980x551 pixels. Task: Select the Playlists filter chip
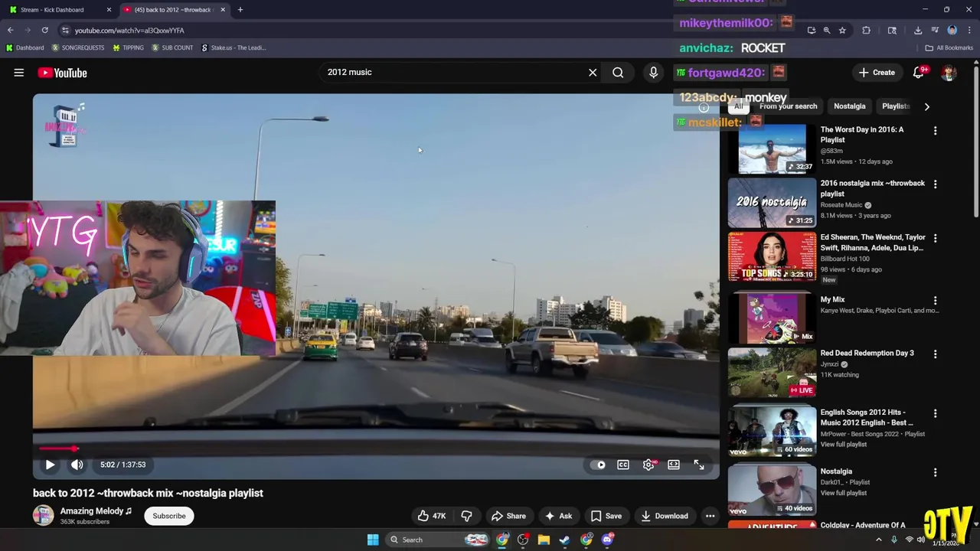896,106
